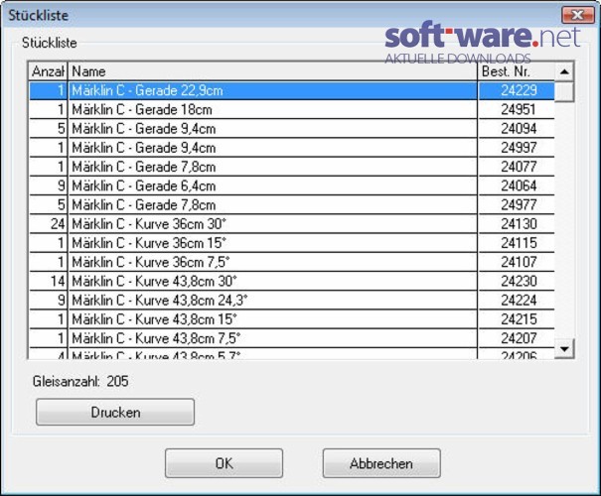
Task: Click order number cell 24230
Action: click(517, 282)
